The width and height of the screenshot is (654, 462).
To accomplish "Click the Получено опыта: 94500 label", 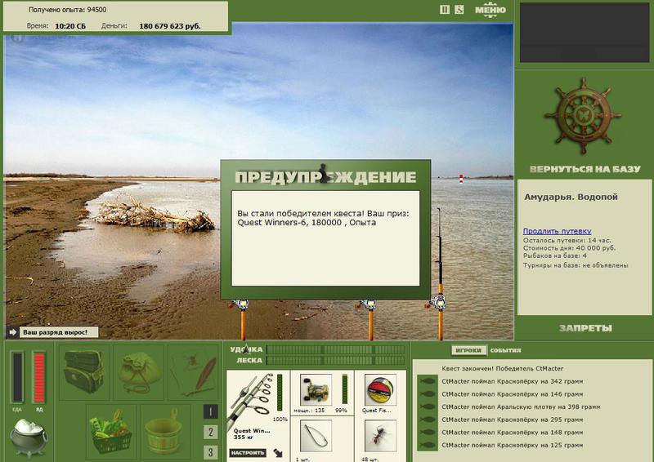I will click(68, 10).
